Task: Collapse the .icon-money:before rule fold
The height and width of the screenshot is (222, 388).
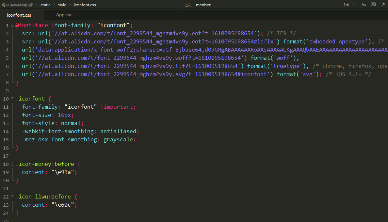Action: [12, 164]
